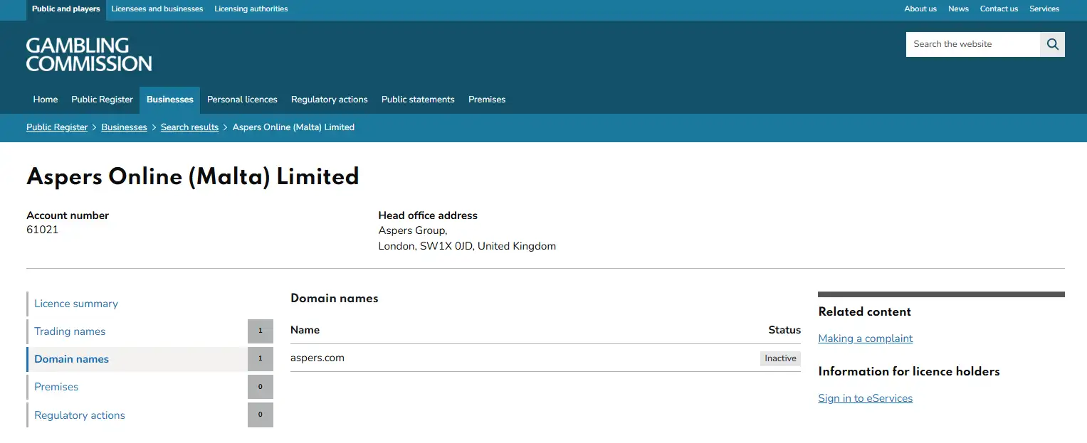Open Public Register in main navigation

point(103,100)
